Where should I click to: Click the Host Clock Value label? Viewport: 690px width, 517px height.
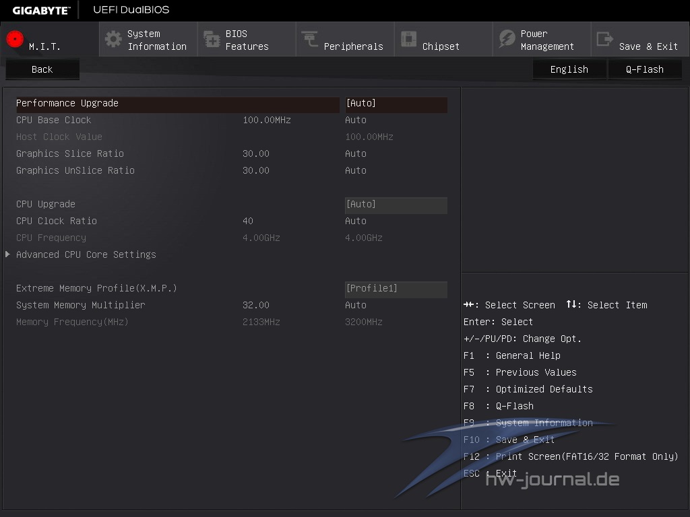pos(59,137)
